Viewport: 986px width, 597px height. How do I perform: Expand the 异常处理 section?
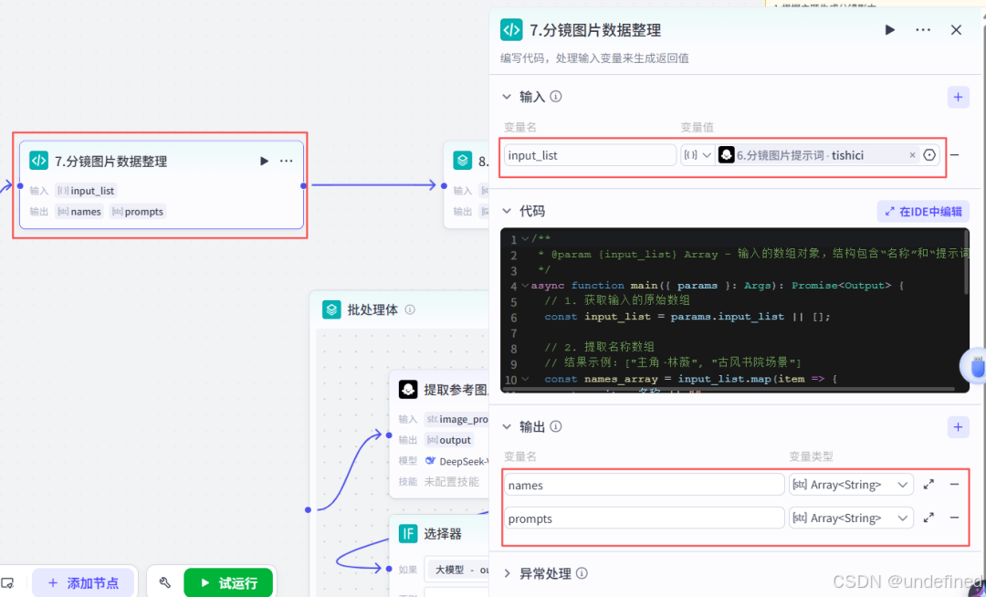click(x=508, y=574)
